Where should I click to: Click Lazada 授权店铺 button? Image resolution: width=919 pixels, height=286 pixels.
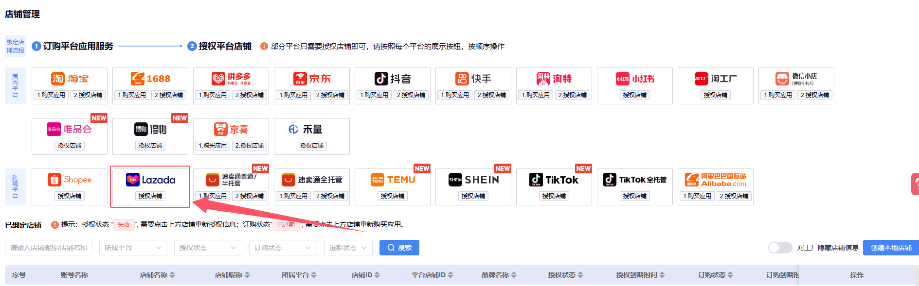click(x=150, y=196)
